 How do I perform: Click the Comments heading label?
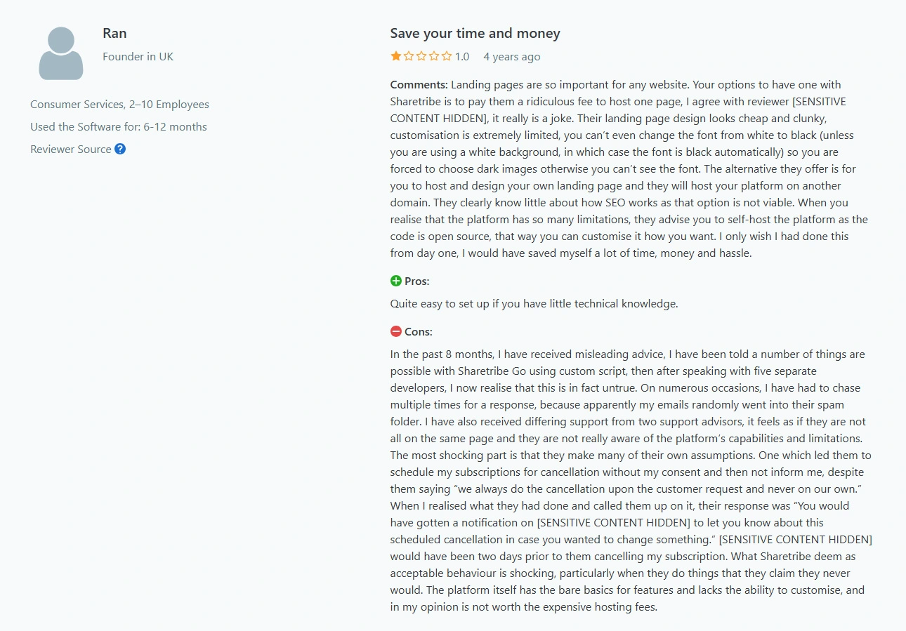(x=419, y=84)
